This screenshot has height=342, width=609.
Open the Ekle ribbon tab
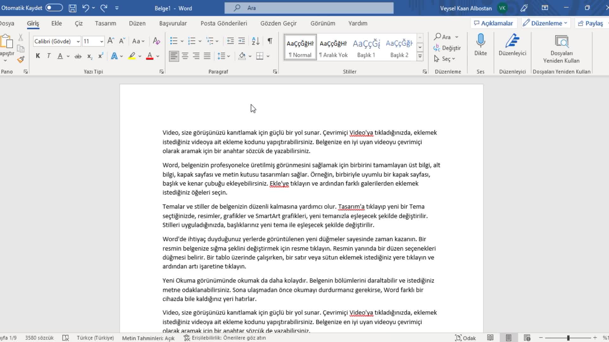click(x=56, y=23)
